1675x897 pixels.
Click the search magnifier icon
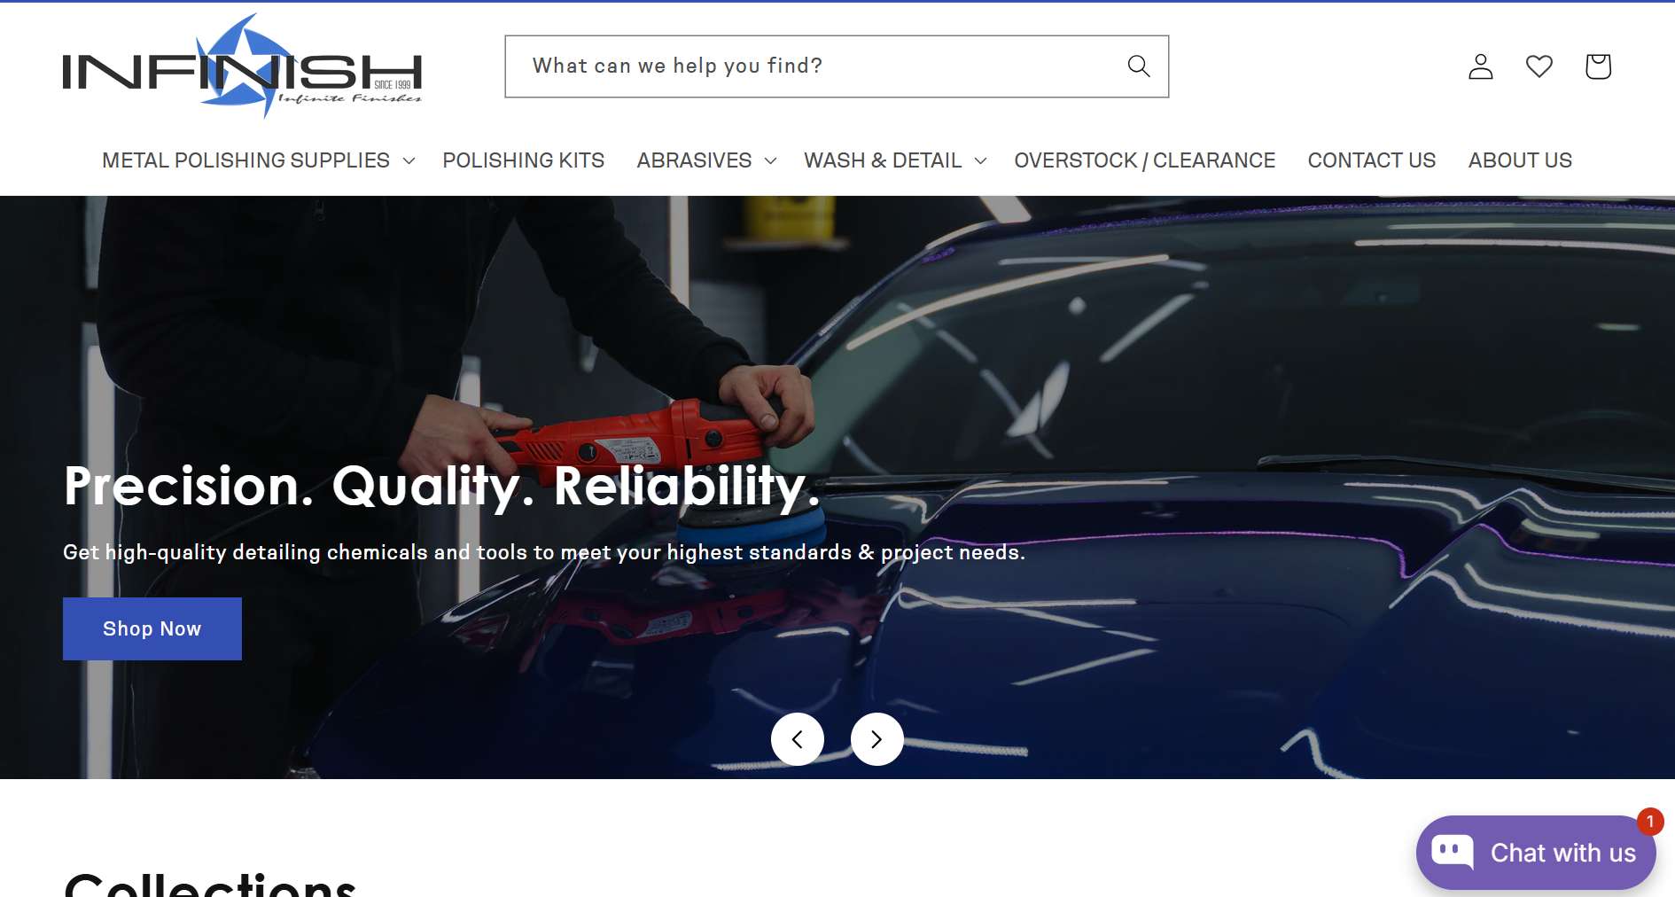(1138, 66)
